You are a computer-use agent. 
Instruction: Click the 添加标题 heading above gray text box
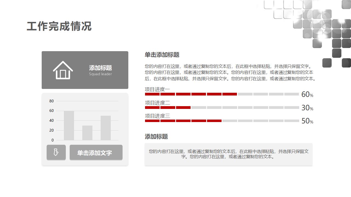pyautogui.click(x=156, y=137)
